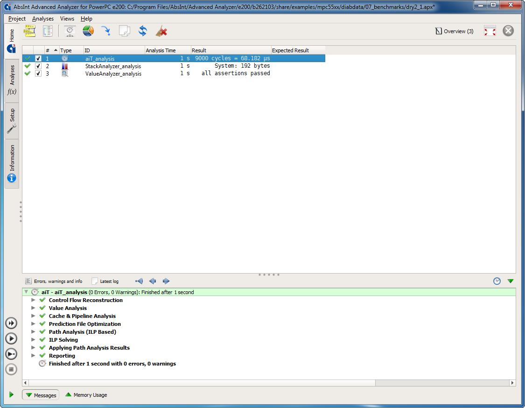Expand Cache & Pipeline Analysis node
Screen dimensions: 525x408
tap(33, 316)
